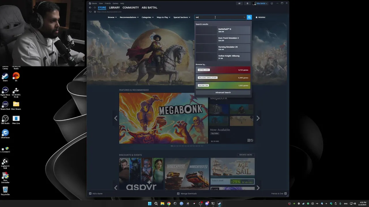Go back with the Steam back arrow
This screenshot has width=369, height=207.
click(90, 7)
